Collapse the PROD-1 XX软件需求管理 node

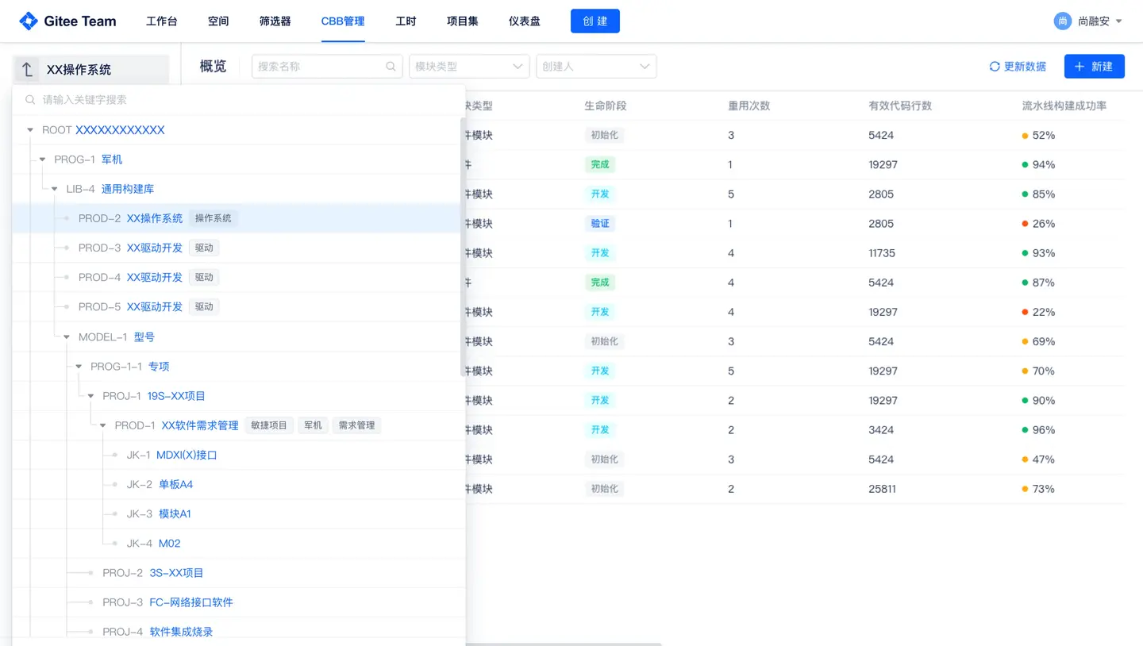(x=102, y=425)
